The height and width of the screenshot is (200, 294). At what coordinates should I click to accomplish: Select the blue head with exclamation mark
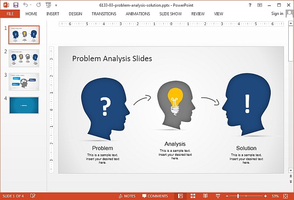coord(247,104)
